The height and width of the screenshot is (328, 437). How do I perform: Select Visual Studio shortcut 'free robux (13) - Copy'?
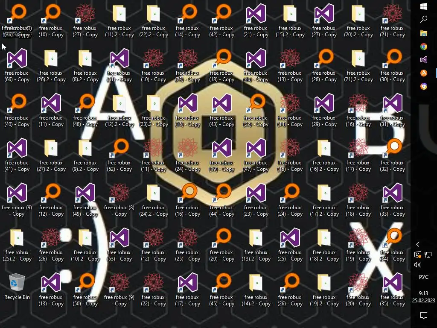51,290
